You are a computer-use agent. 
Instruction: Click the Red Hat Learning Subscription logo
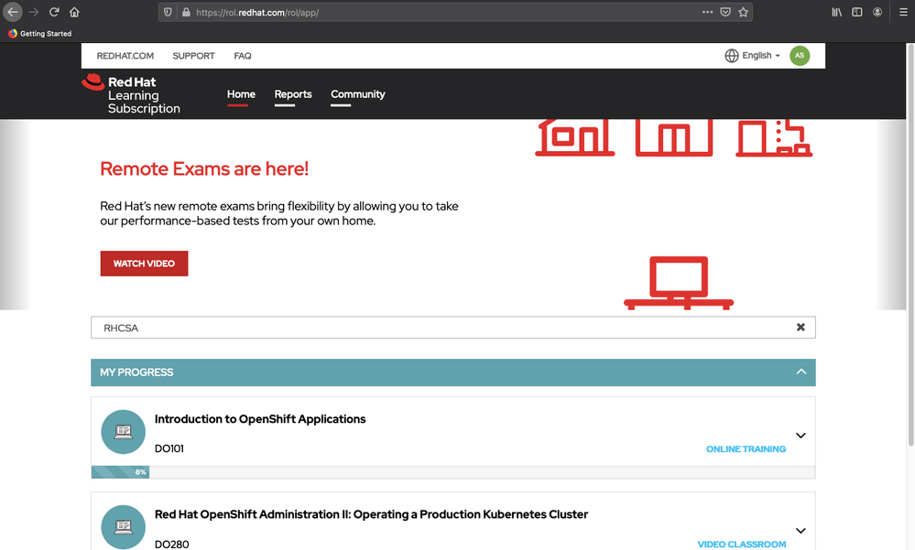click(x=132, y=94)
